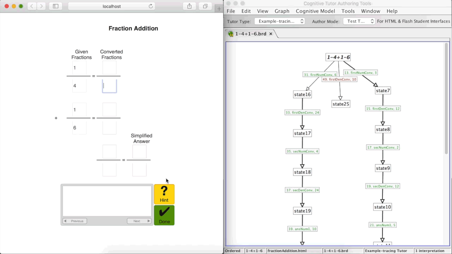The width and height of the screenshot is (452, 254).
Task: Open the Author Mode dropdown
Action: tap(358, 21)
